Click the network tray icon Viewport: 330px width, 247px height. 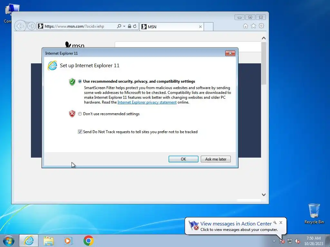coord(290,241)
